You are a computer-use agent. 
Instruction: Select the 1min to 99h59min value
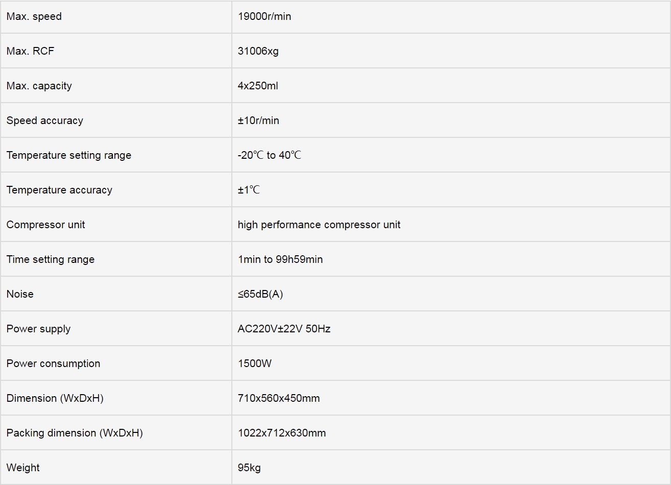(280, 259)
